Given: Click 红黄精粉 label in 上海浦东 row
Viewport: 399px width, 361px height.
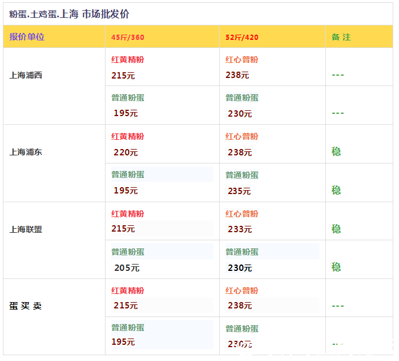Looking at the screenshot, I should point(127,137).
